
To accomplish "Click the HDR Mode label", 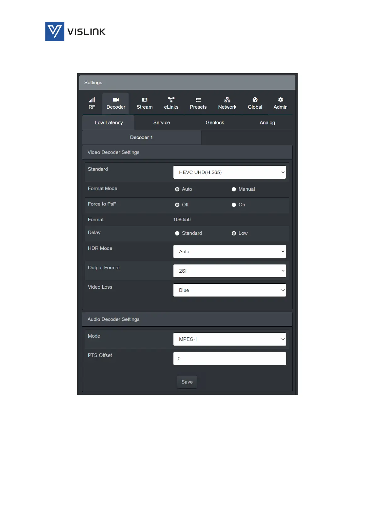I will pyautogui.click(x=100, y=248).
